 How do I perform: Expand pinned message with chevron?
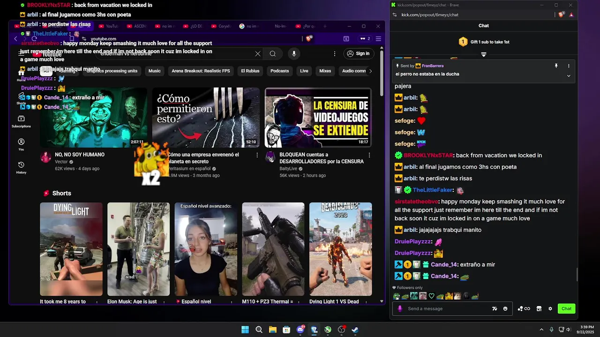(x=569, y=75)
